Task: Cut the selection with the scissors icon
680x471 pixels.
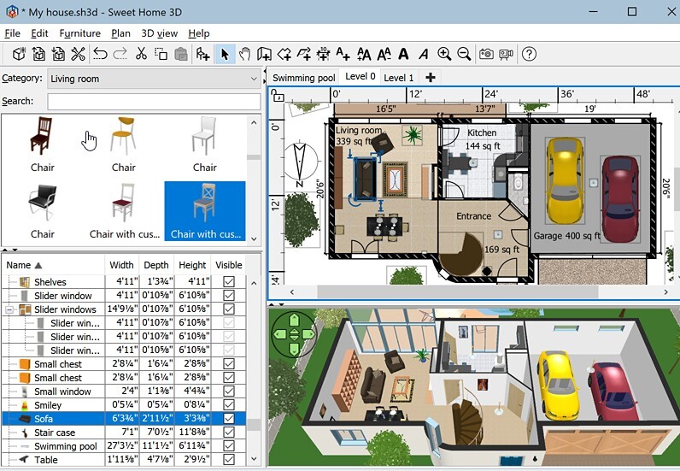Action: [141, 54]
